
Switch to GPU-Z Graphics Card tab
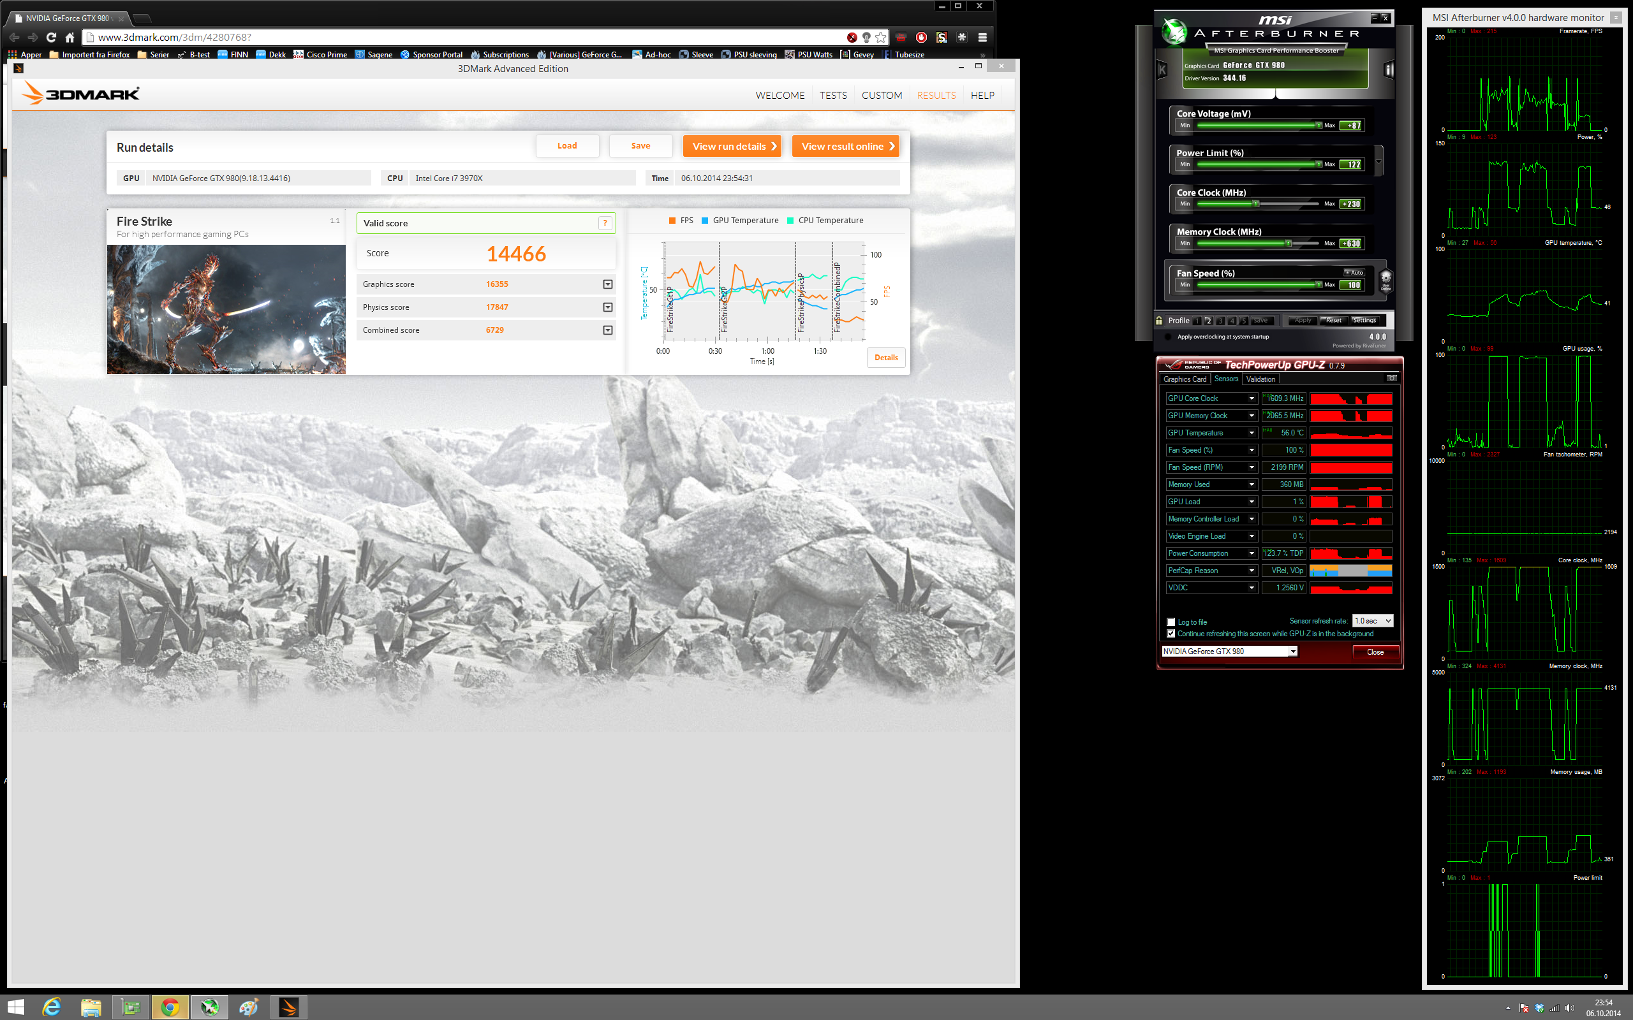tap(1185, 379)
